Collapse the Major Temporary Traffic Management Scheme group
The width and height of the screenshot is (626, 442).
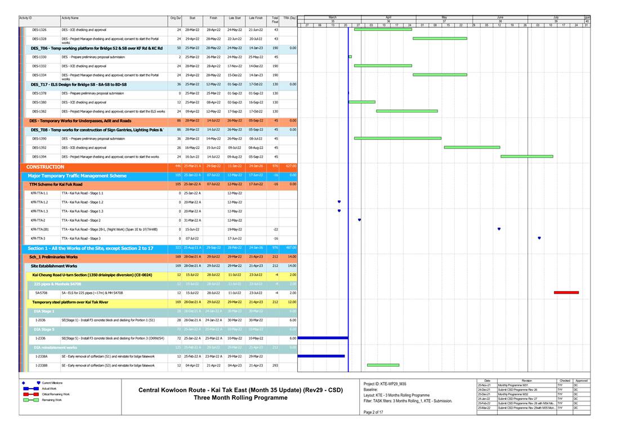coord(77,176)
